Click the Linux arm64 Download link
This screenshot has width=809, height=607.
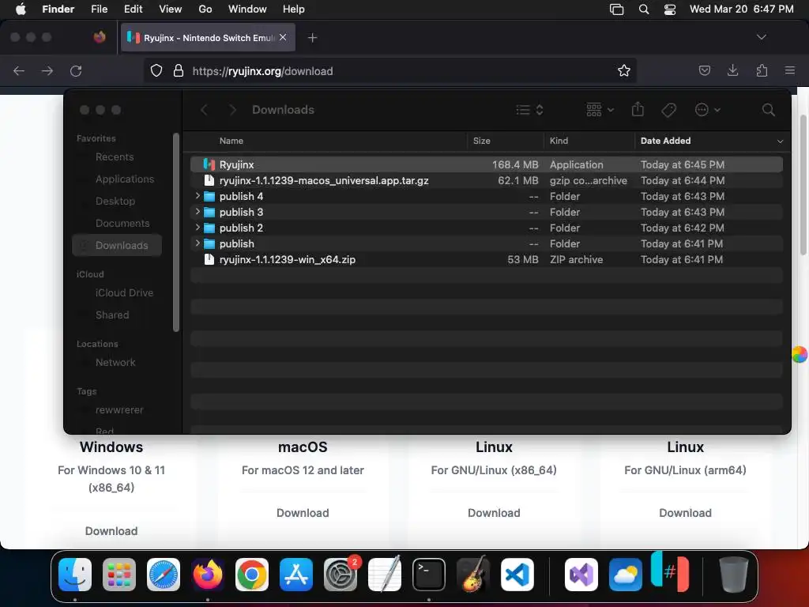pos(685,513)
